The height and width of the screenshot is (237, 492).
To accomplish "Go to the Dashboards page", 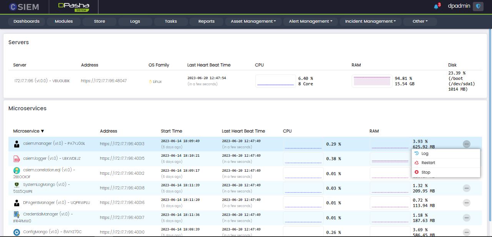I will point(27,22).
